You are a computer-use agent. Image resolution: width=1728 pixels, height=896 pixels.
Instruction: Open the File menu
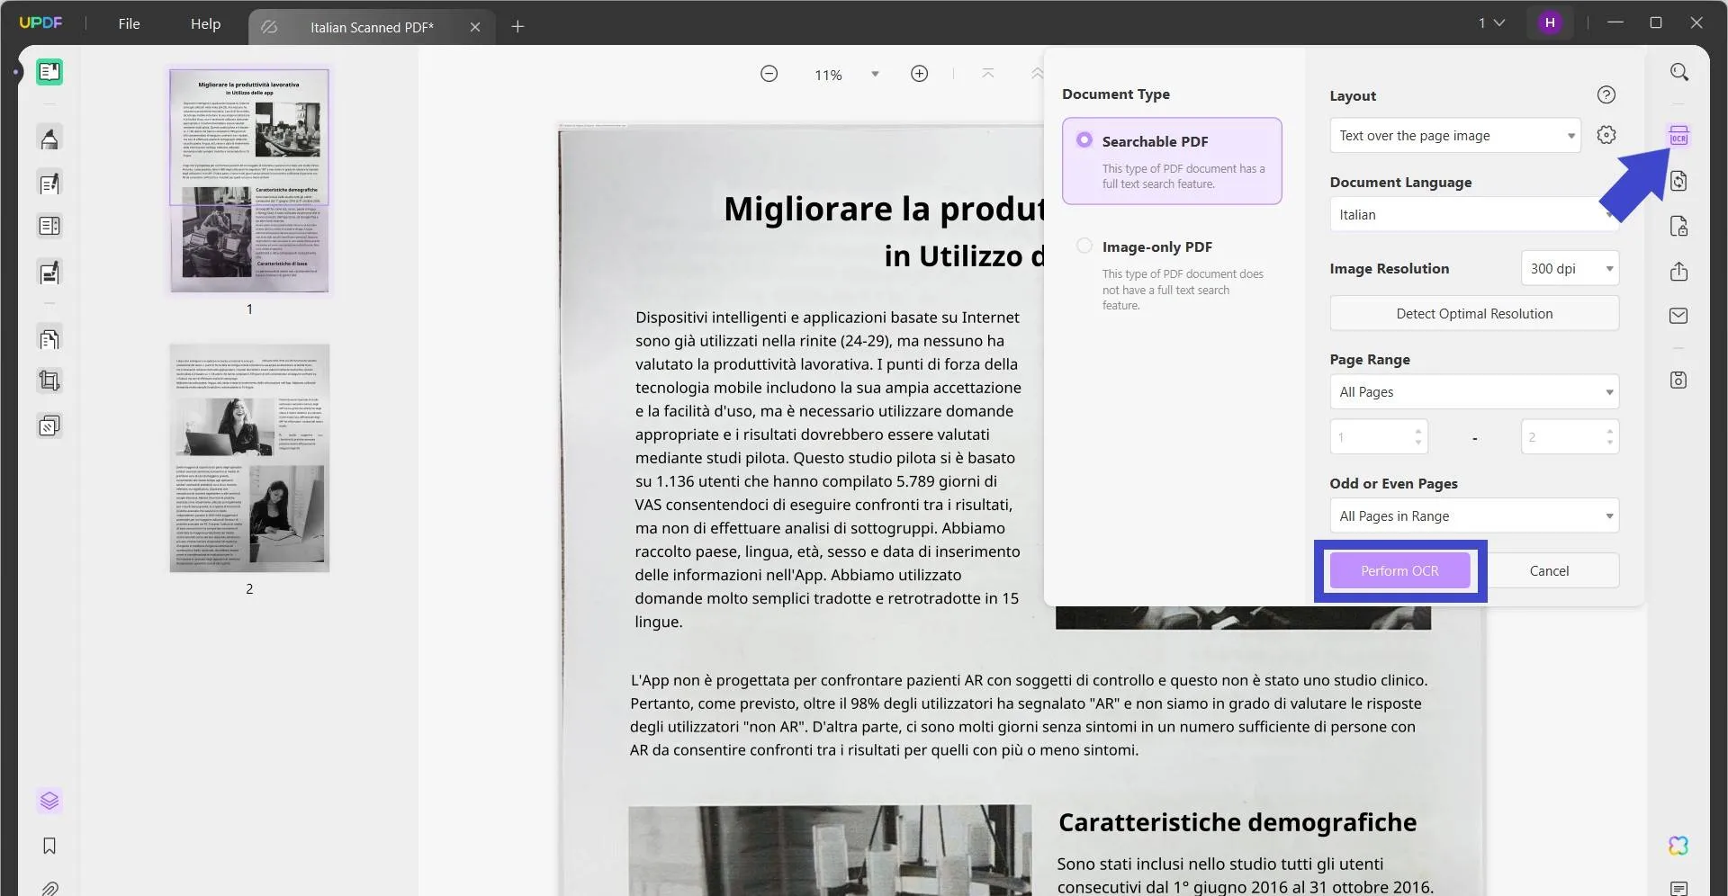coord(129,23)
